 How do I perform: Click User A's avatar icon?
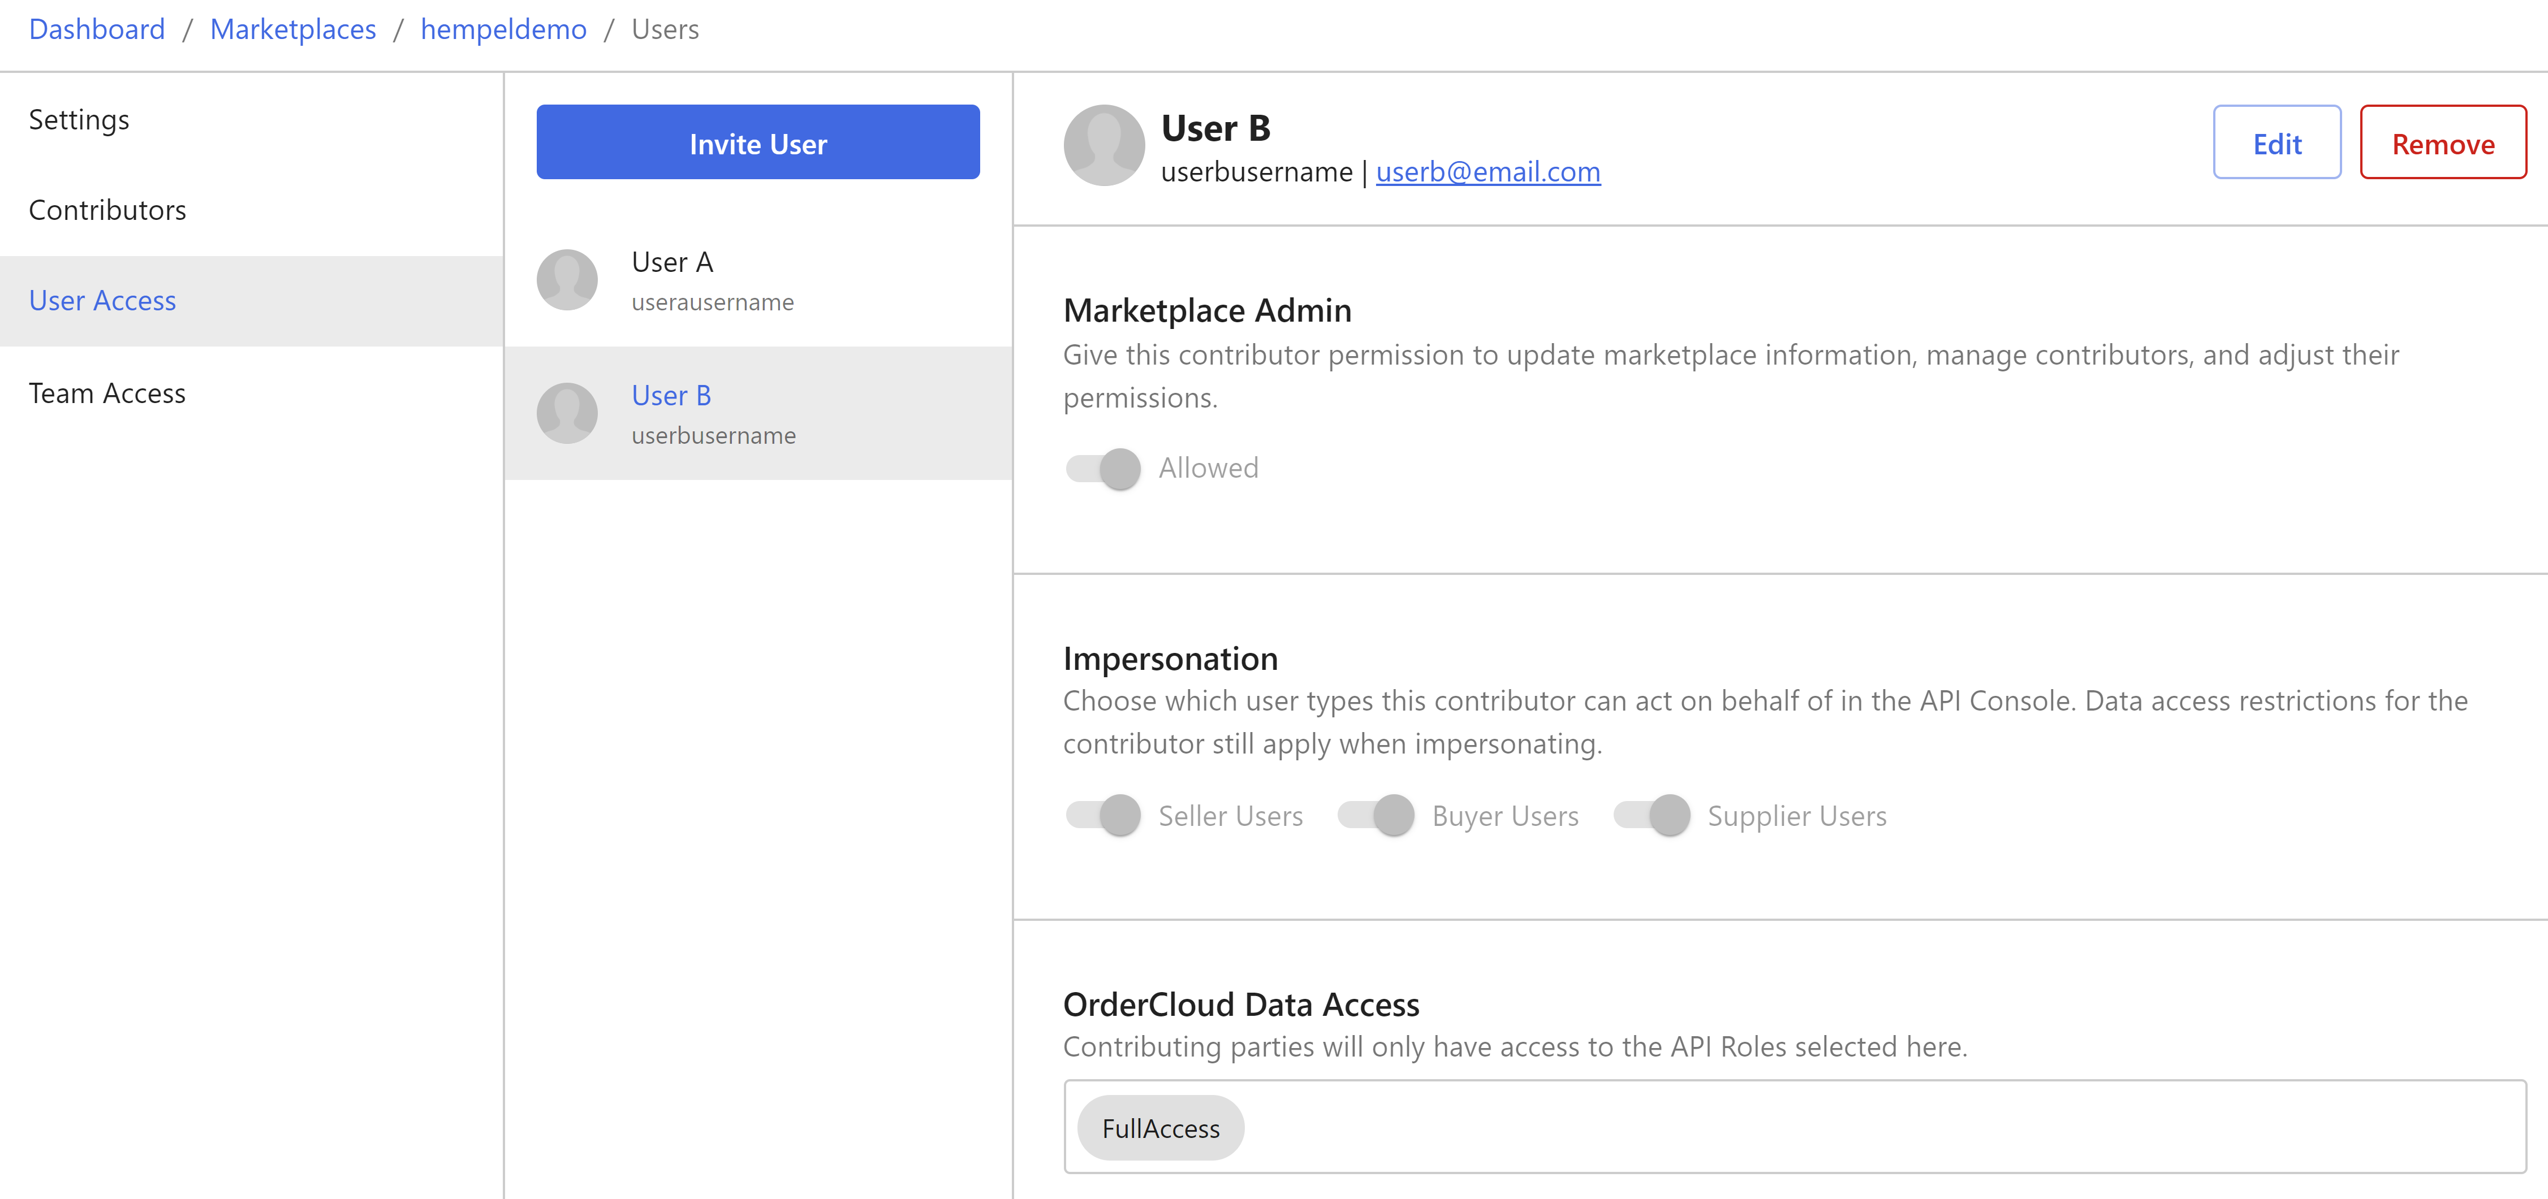click(567, 280)
